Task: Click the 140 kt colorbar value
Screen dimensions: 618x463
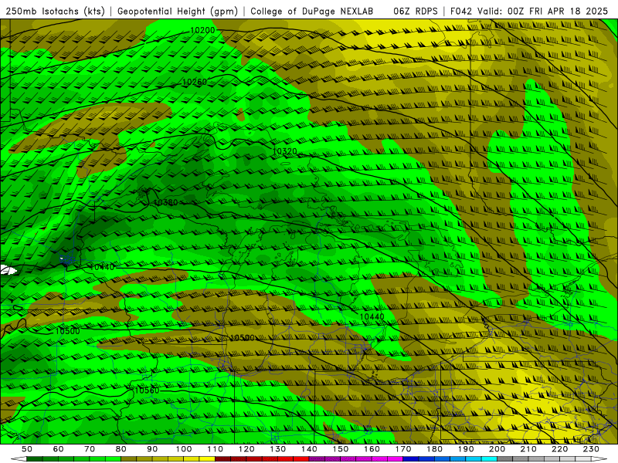Action: point(309,449)
